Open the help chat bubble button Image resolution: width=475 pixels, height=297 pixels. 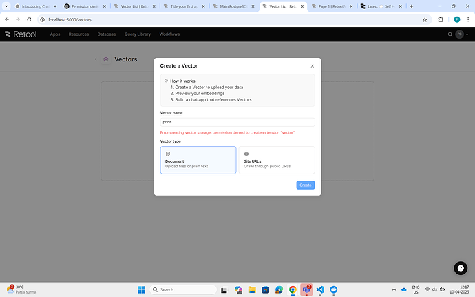[x=461, y=268]
